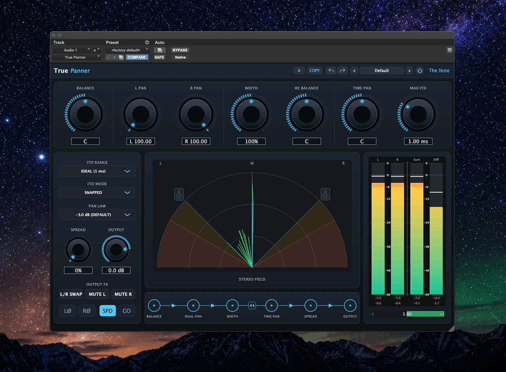The image size is (506, 372).
Task: Click the preset copy settings icon
Action: coord(121,57)
